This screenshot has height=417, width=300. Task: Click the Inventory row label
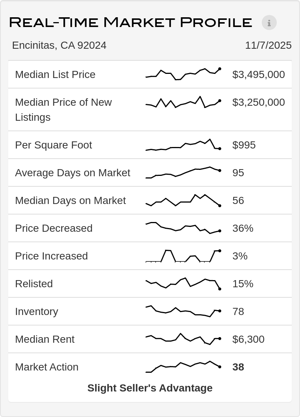coord(36,312)
